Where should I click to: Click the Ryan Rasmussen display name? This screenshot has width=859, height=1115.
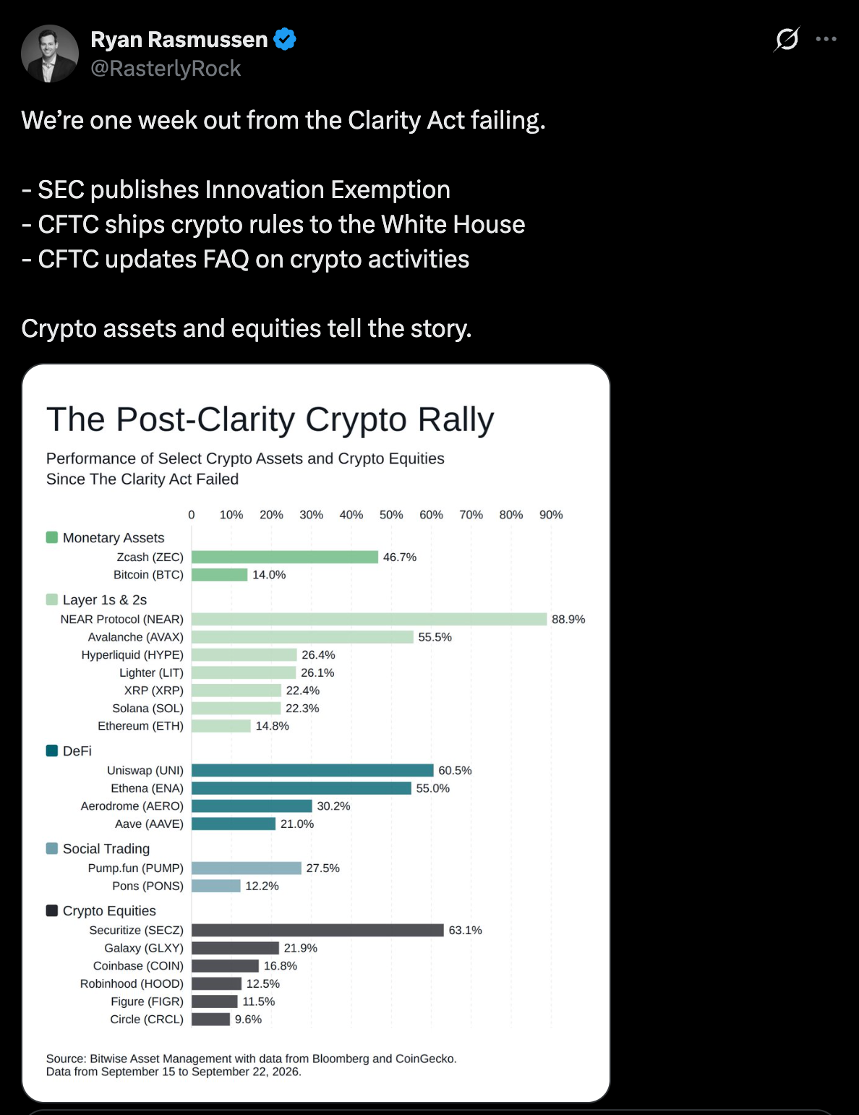pyautogui.click(x=179, y=39)
